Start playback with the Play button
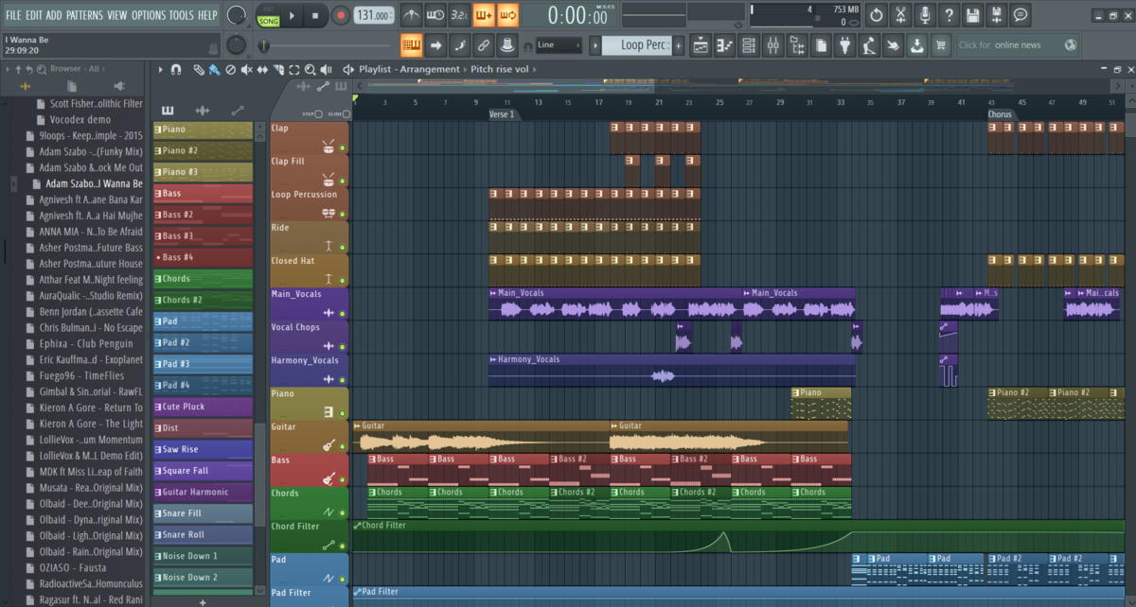Image resolution: width=1136 pixels, height=607 pixels. pyautogui.click(x=293, y=15)
